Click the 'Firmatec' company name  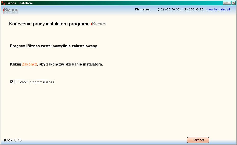(142, 9)
